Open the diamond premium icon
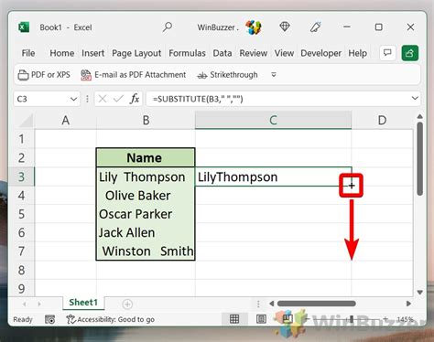This screenshot has height=342, width=434. [x=285, y=27]
